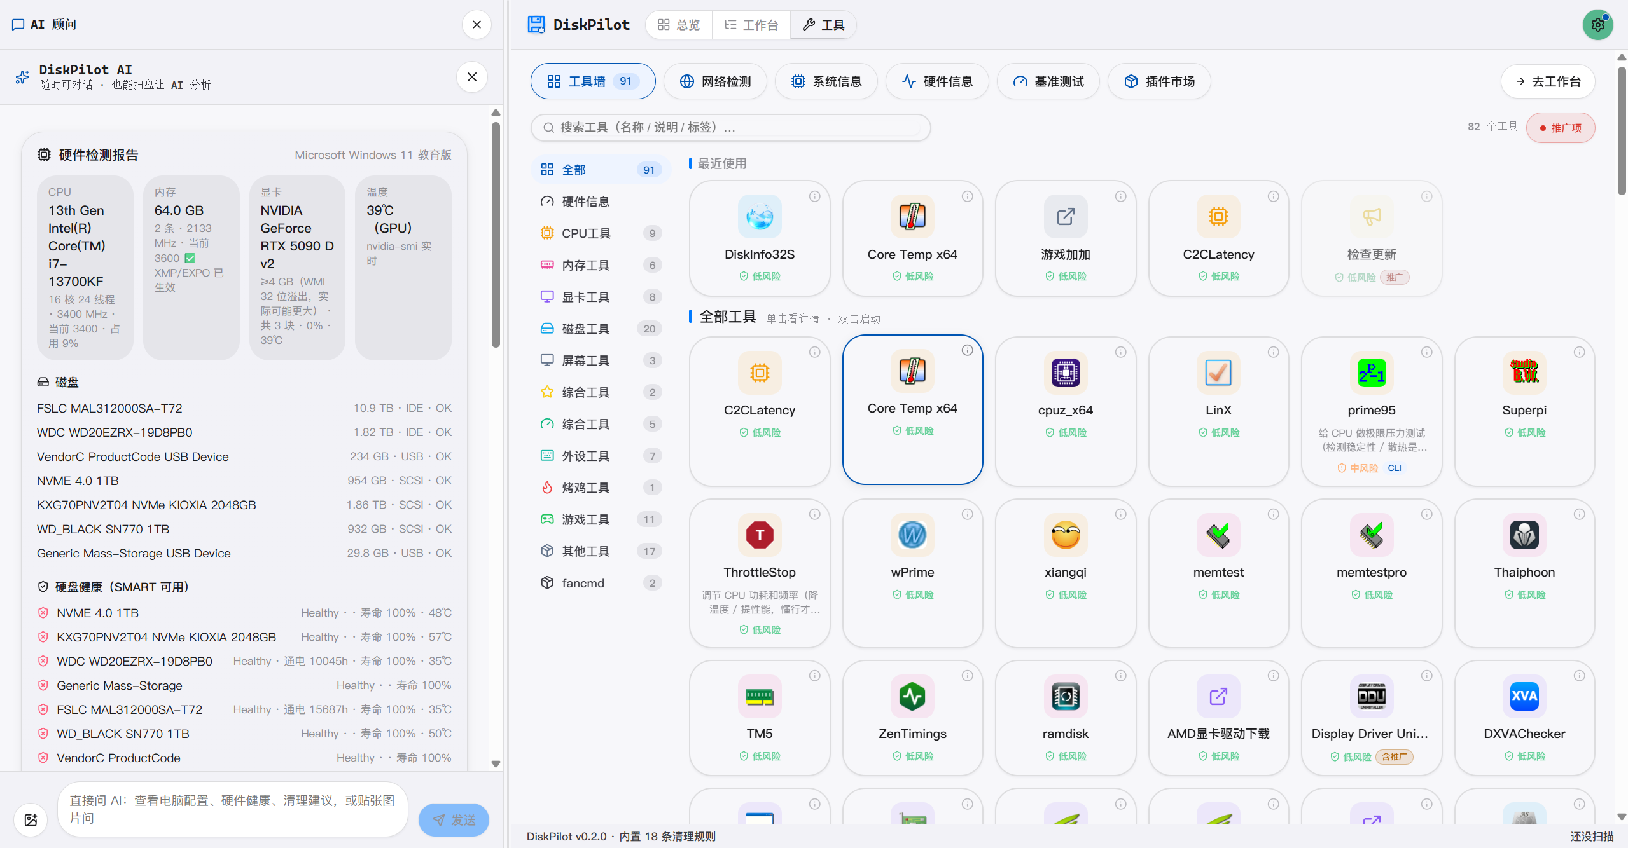Click the AI panel vertical scrollbar

[496, 235]
